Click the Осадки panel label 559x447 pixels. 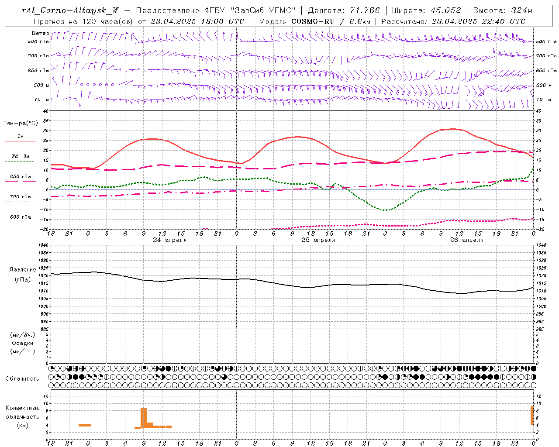[x=23, y=343]
